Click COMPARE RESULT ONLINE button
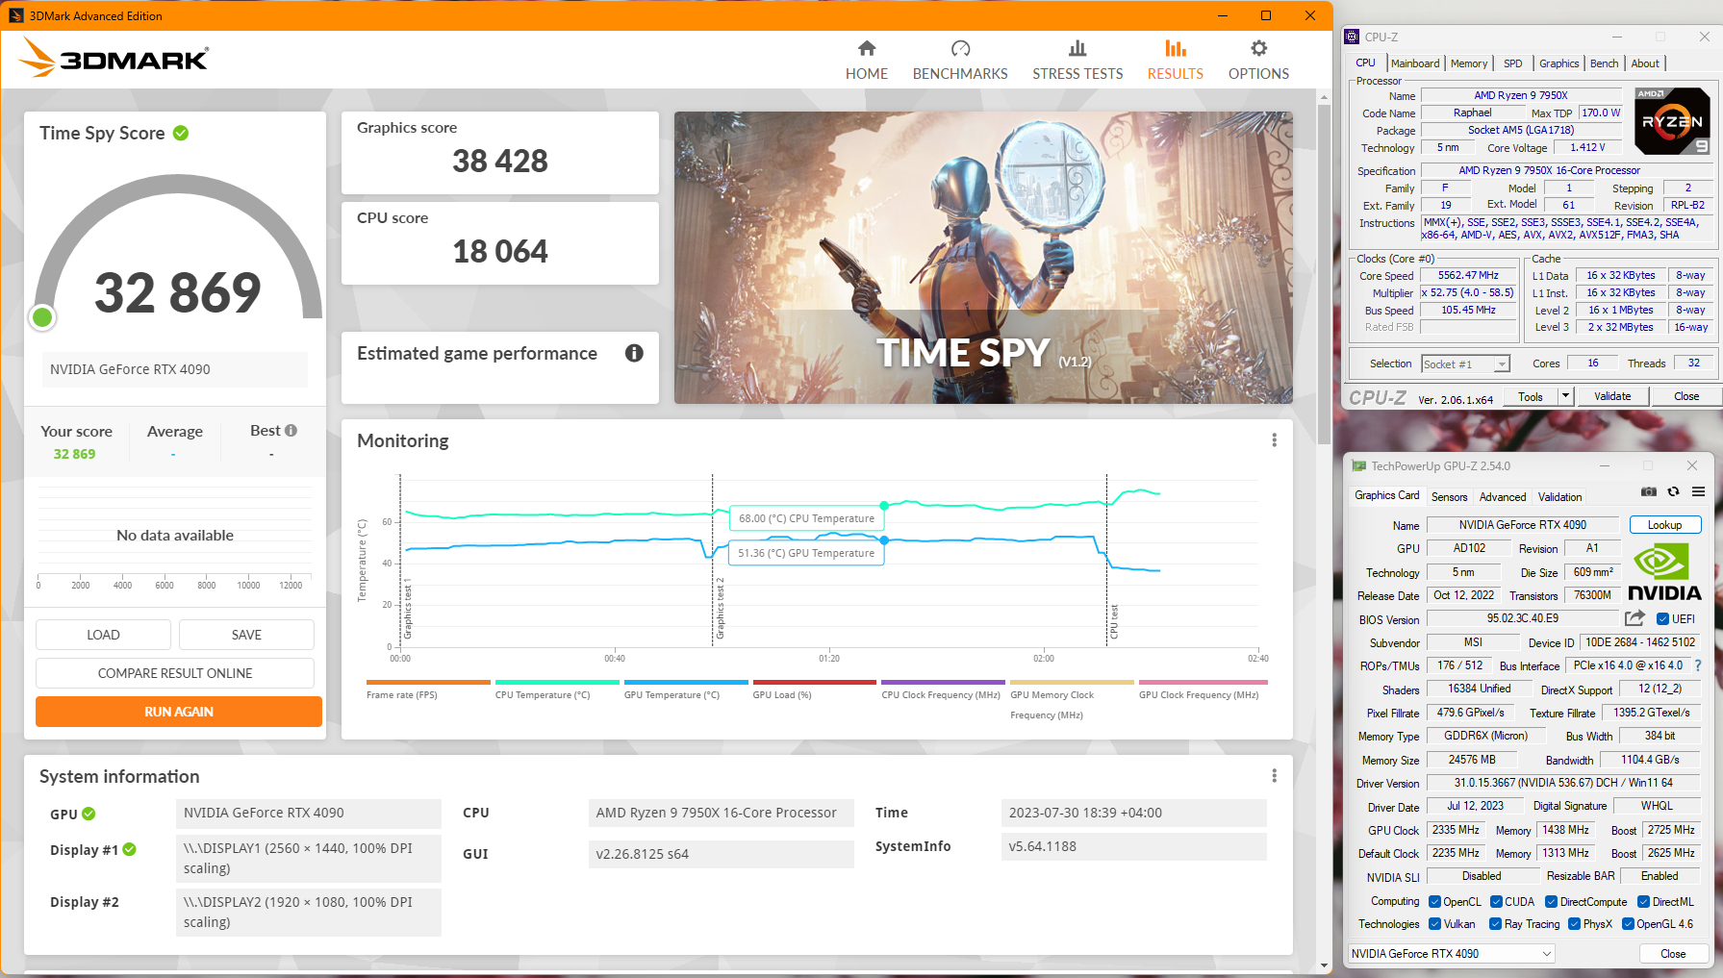 click(175, 673)
